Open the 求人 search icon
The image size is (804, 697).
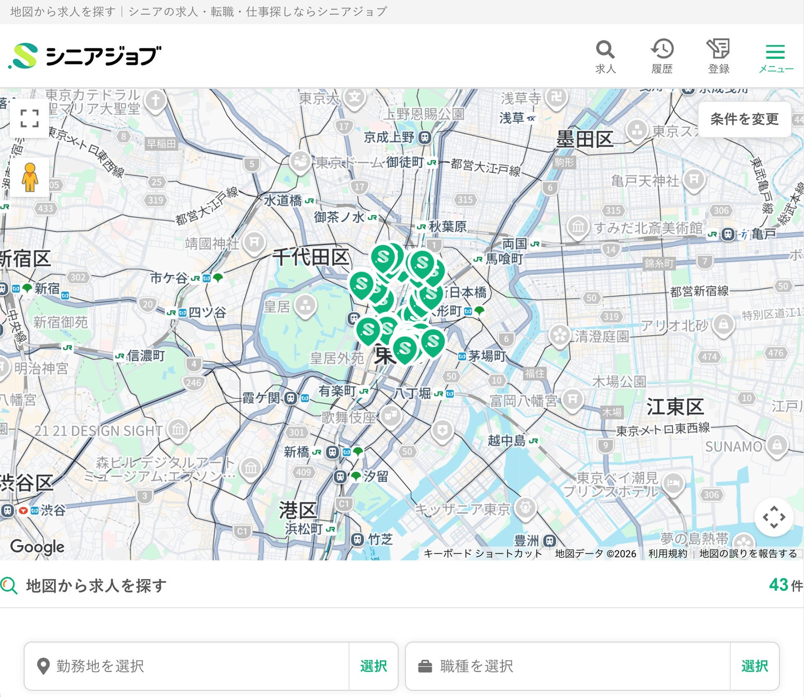coord(605,56)
